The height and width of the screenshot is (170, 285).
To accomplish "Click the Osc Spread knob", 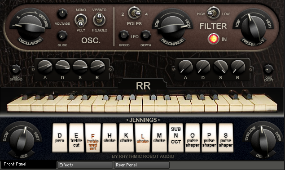I will coord(16,70).
